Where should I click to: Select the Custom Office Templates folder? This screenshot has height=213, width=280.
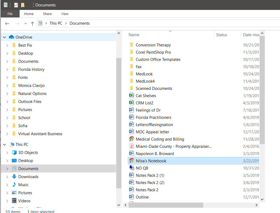pos(158,59)
